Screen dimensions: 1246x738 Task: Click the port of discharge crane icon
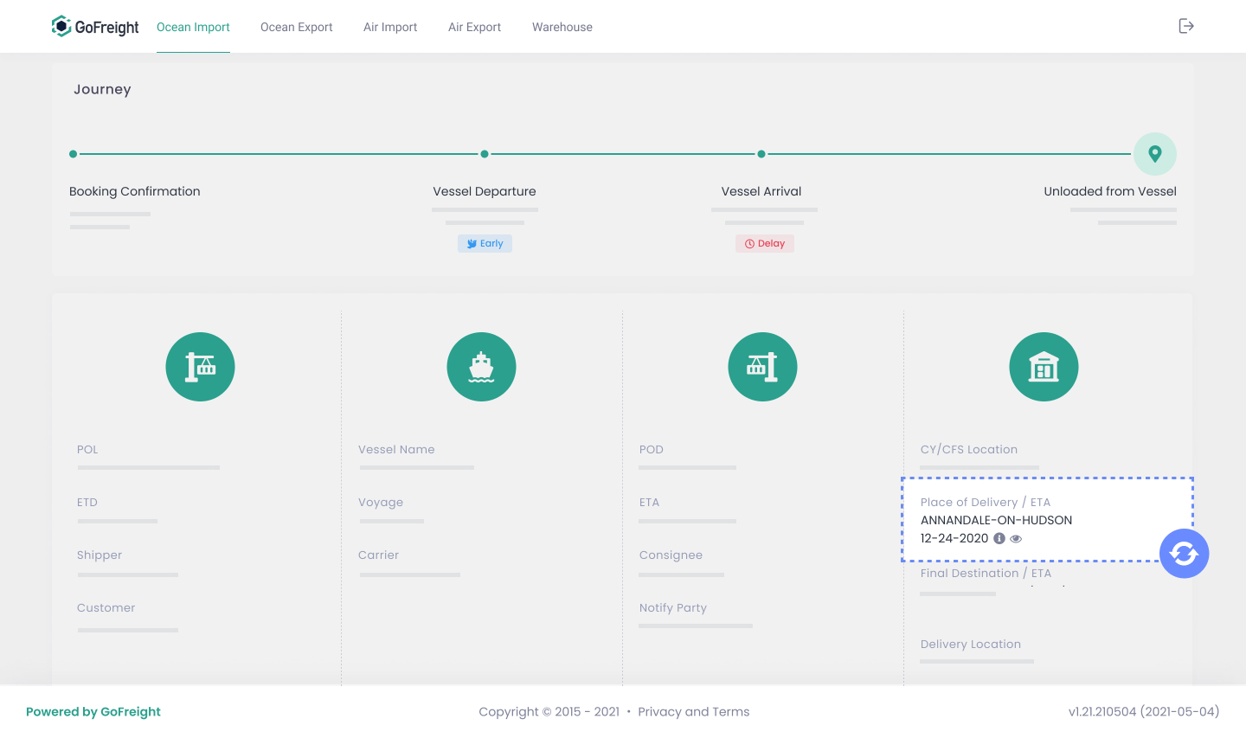tap(762, 367)
